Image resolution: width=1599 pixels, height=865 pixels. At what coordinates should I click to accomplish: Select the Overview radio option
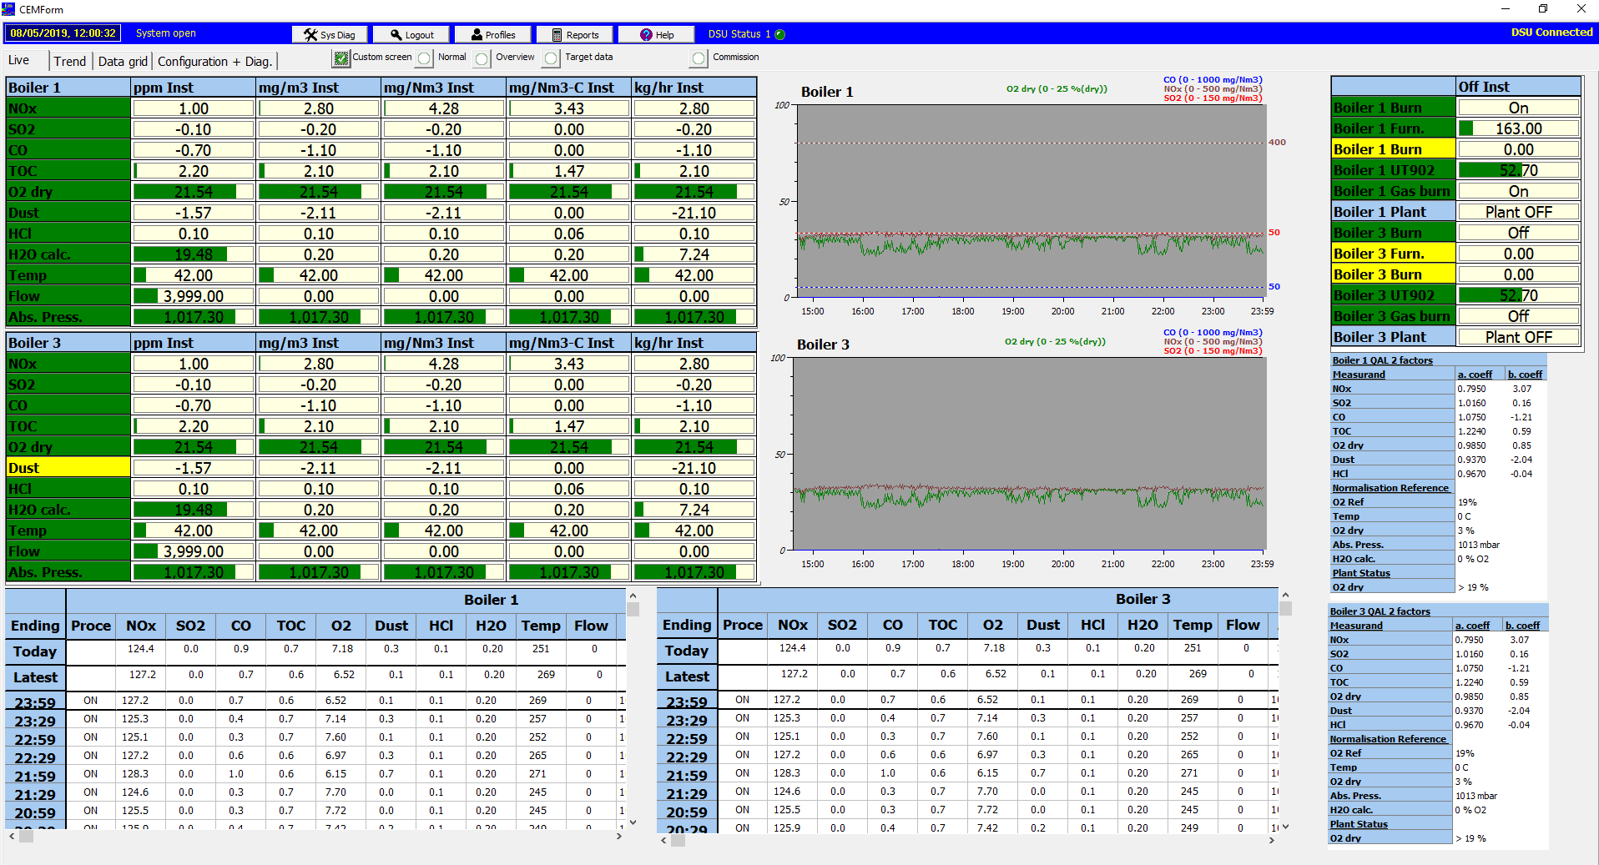click(482, 58)
